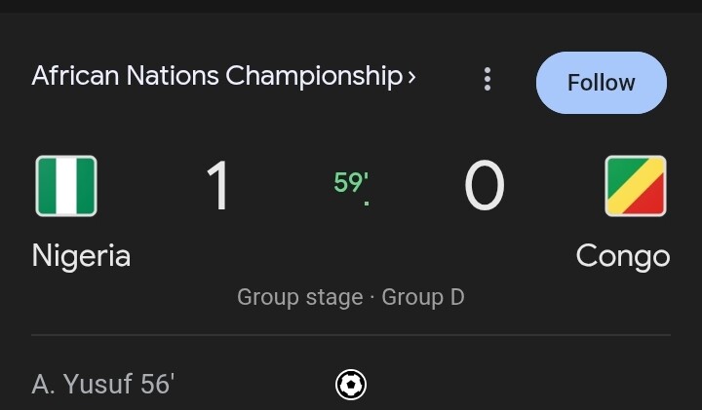The width and height of the screenshot is (702, 410).
Task: Expand the chevron after African Nations Championship
Action: click(411, 77)
